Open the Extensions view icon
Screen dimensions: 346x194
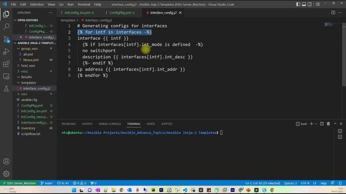coord(6,64)
